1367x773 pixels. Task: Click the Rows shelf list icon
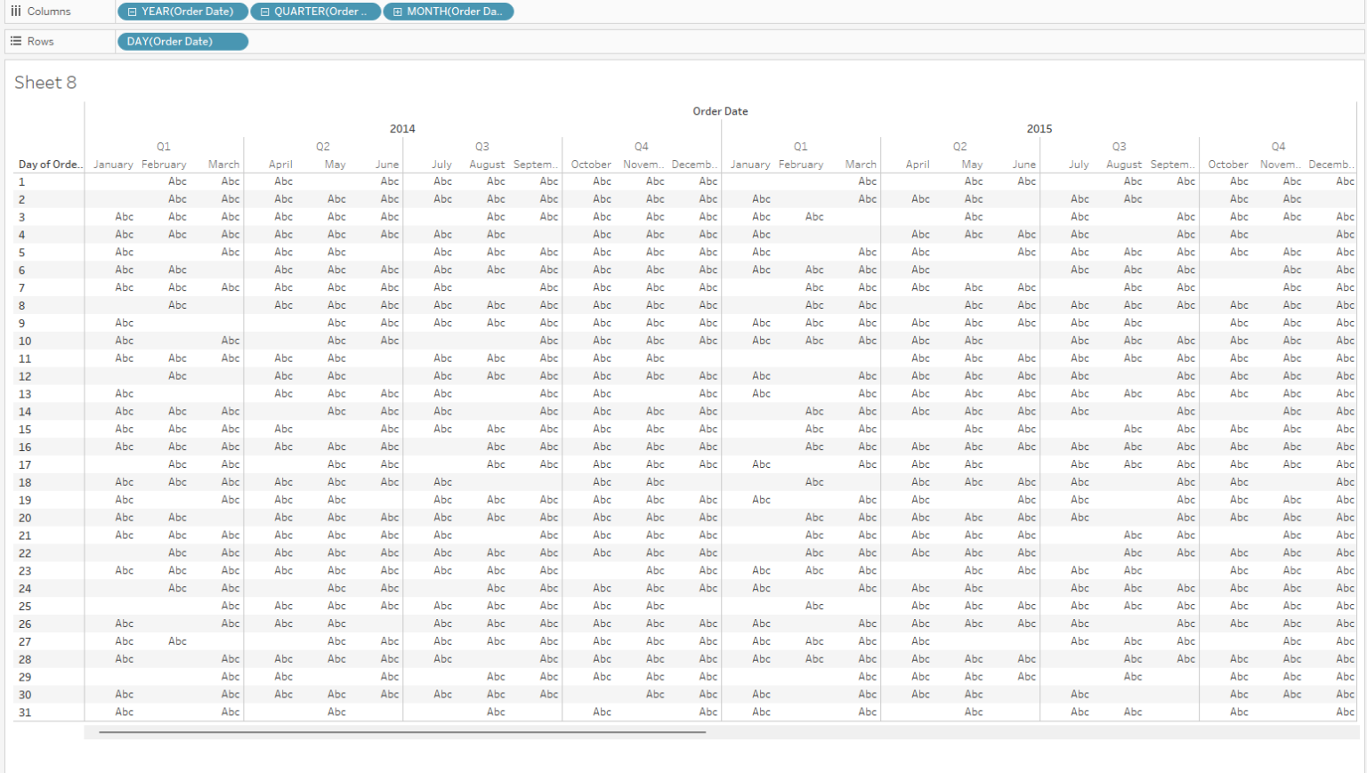[14, 41]
